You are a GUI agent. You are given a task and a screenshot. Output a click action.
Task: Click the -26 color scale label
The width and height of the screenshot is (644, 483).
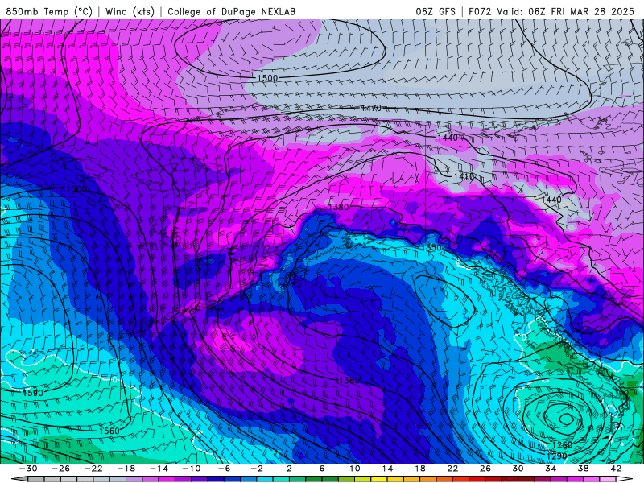click(x=61, y=469)
